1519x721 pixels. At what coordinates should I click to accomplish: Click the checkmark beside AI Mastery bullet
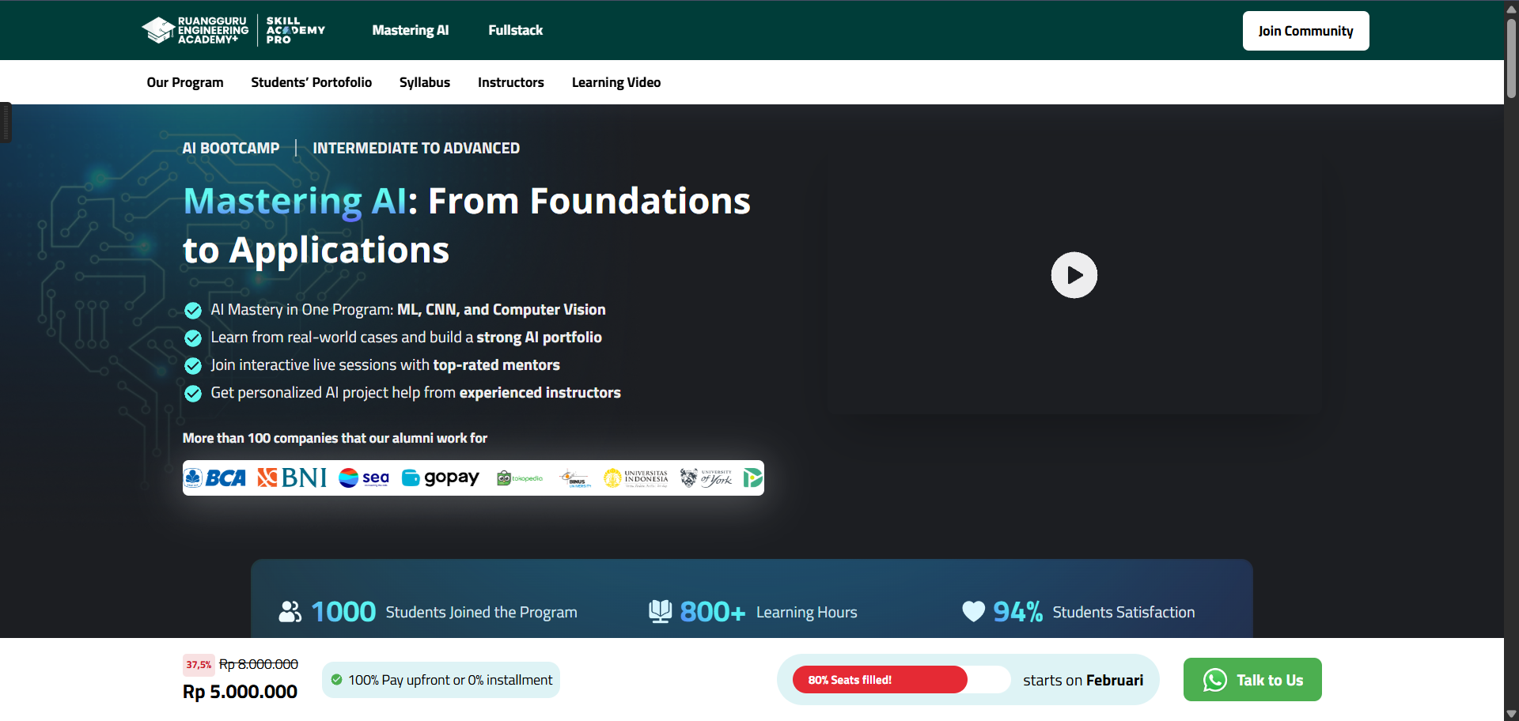coord(193,310)
